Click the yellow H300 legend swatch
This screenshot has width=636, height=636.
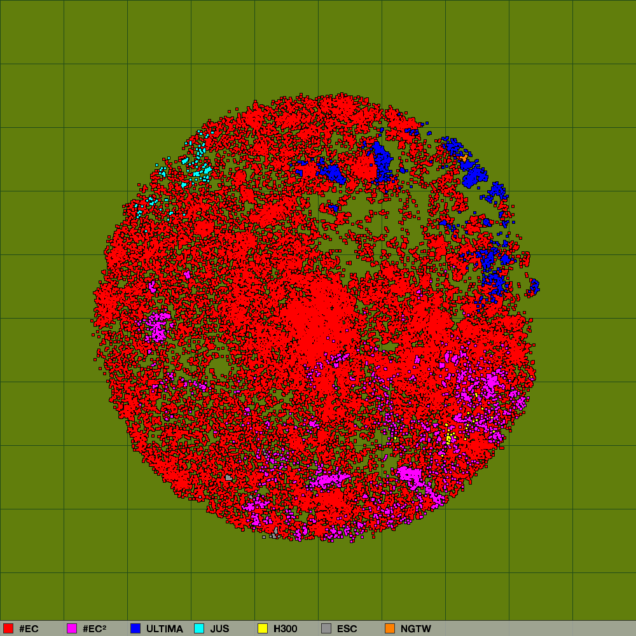(263, 628)
